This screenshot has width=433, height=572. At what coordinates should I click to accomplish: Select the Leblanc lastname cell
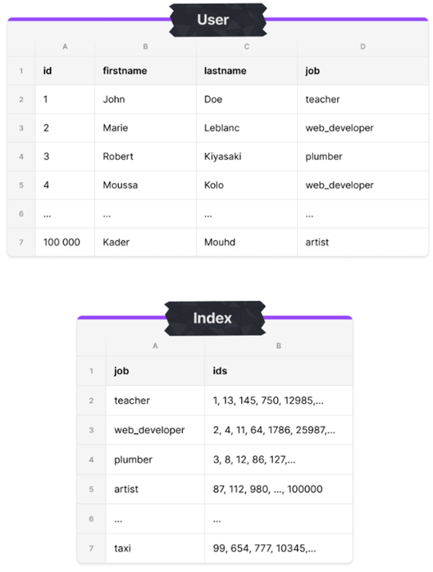tap(247, 128)
